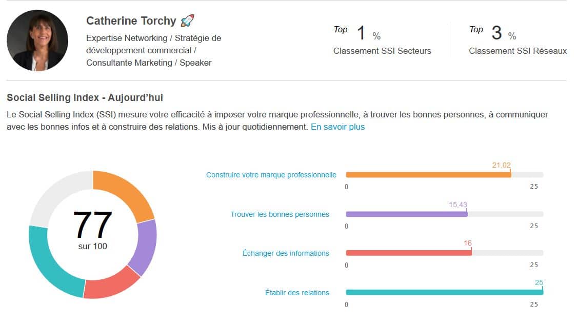This screenshot has width=578, height=325.
Task: Click Top 1% Classement SSI Secteurs
Action: click(382, 40)
